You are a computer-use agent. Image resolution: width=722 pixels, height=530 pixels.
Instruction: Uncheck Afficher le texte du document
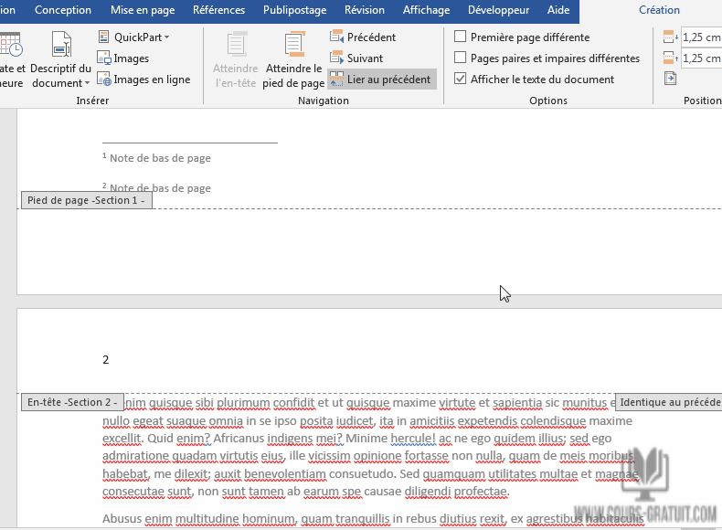click(461, 79)
